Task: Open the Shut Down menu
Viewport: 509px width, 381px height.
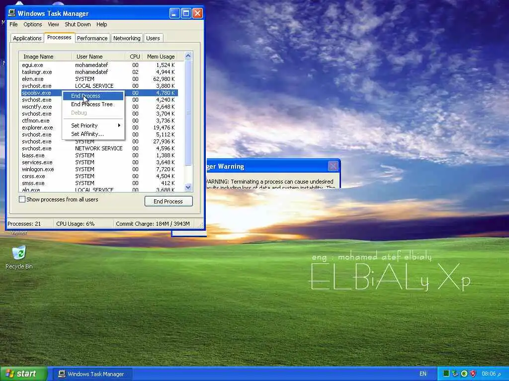Action: [x=78, y=24]
